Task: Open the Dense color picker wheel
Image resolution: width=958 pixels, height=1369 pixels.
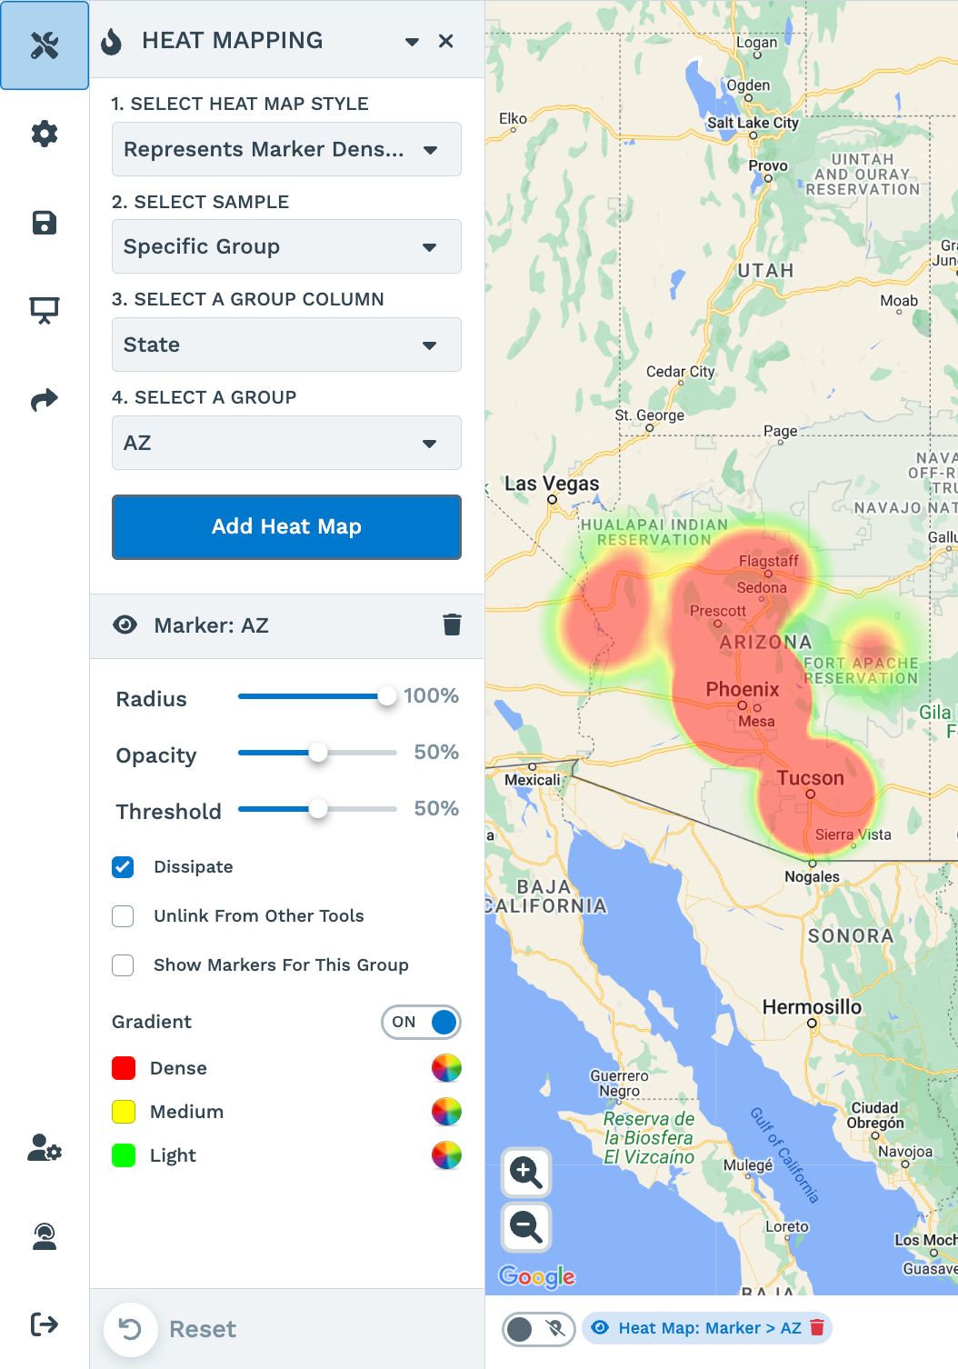Action: [x=446, y=1068]
